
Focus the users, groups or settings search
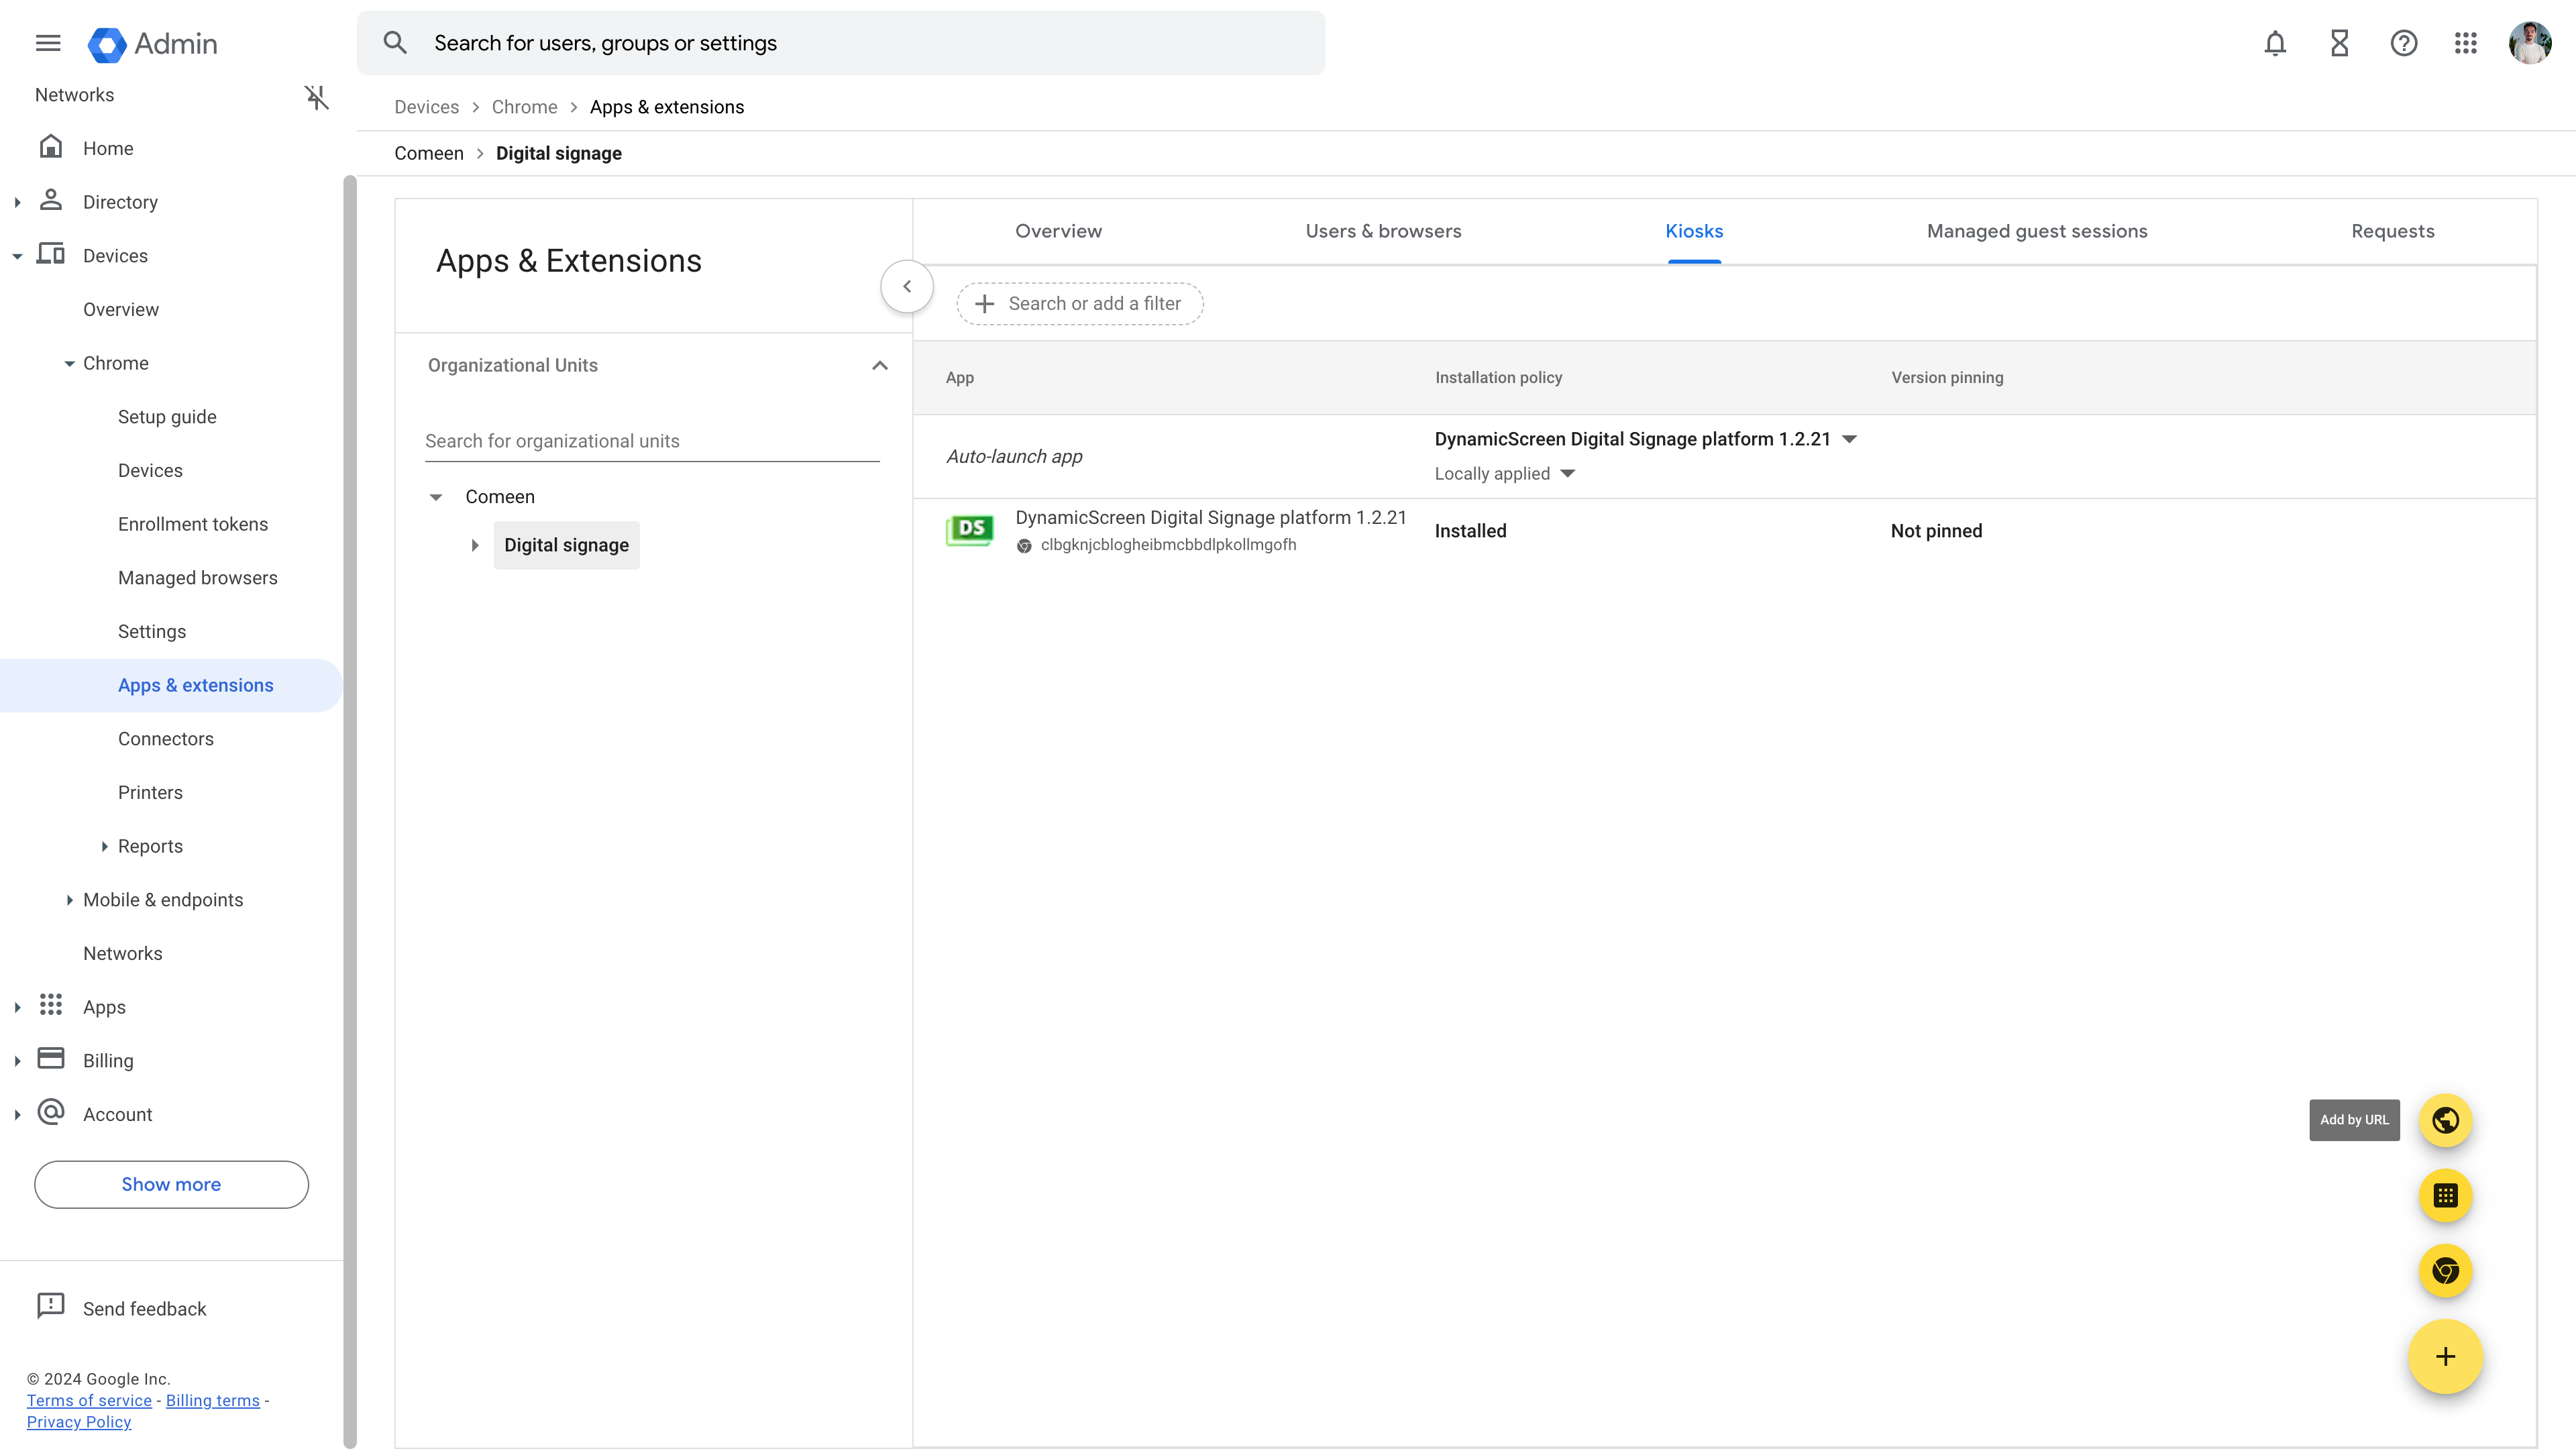[x=840, y=43]
